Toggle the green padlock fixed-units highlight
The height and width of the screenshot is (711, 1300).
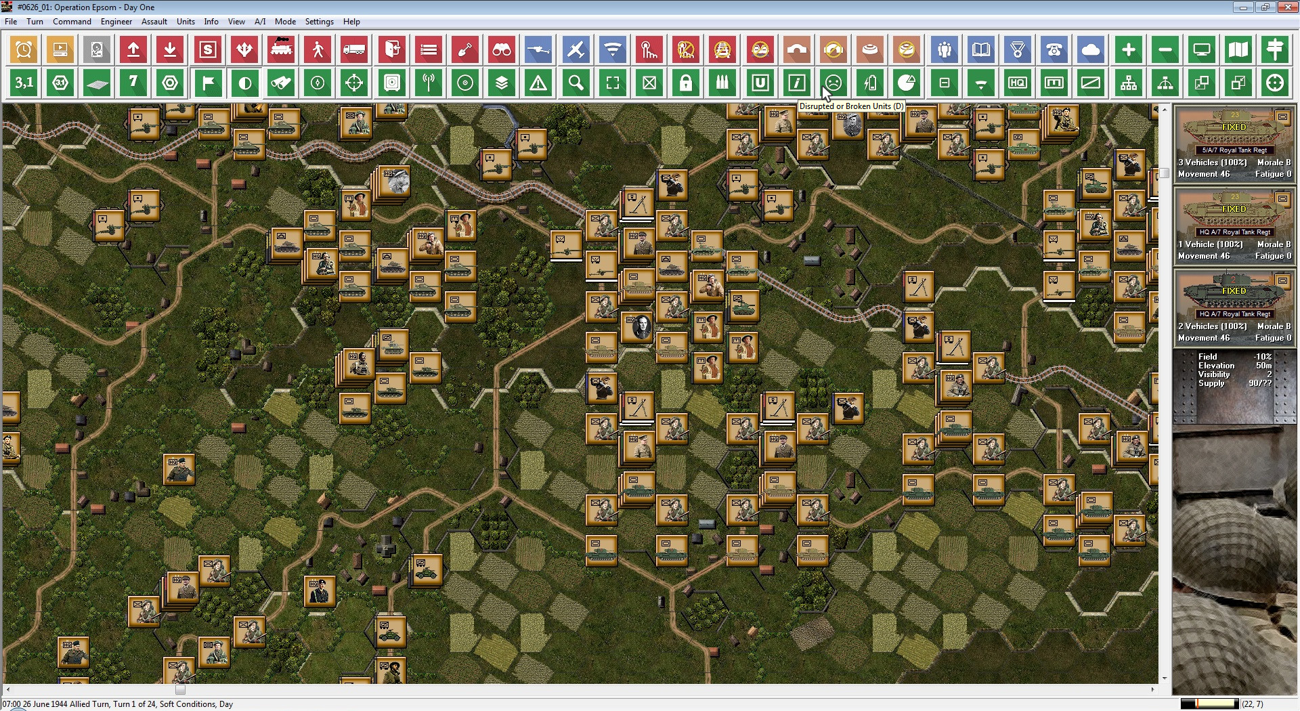686,83
